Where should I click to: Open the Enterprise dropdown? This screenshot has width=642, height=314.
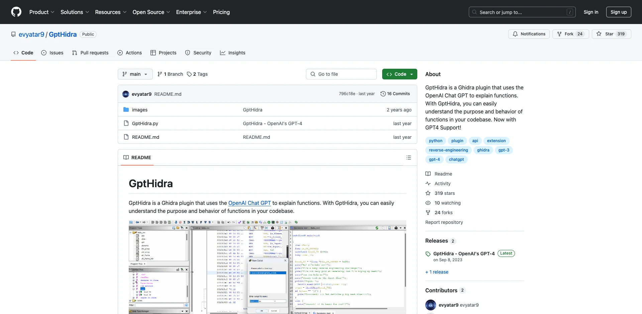pyautogui.click(x=192, y=12)
